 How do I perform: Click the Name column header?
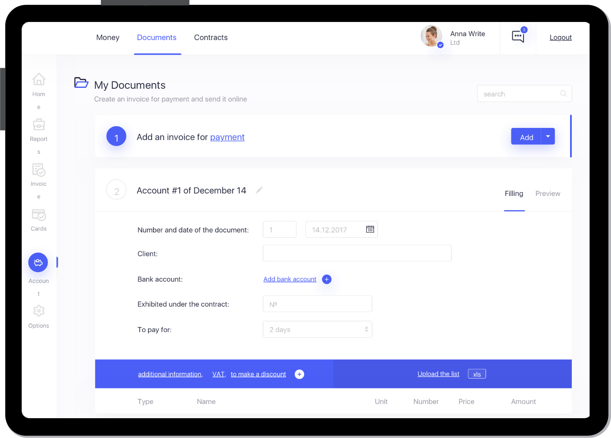[x=206, y=401]
